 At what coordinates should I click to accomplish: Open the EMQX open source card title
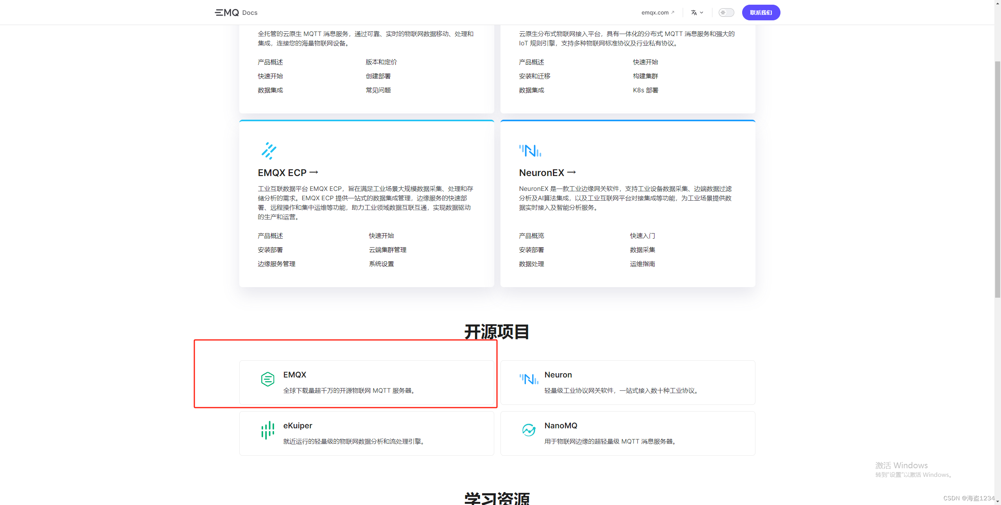[x=295, y=375]
